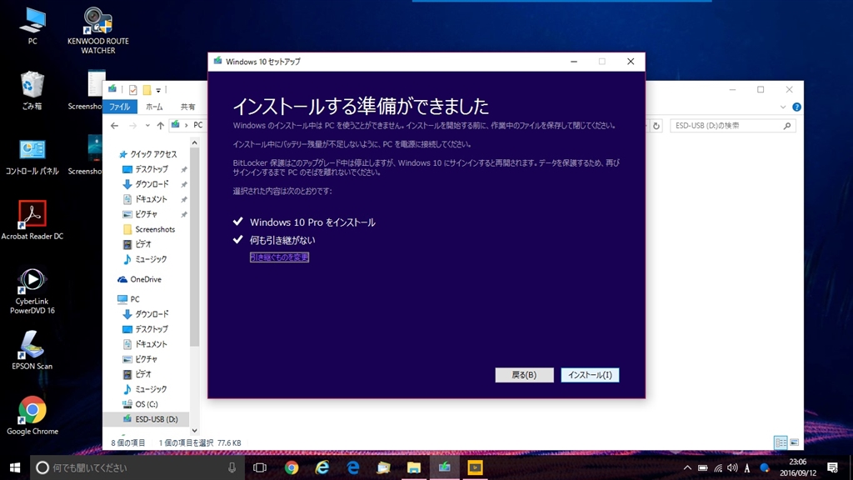
Task: Click Explorer's refresh button
Action: click(656, 126)
